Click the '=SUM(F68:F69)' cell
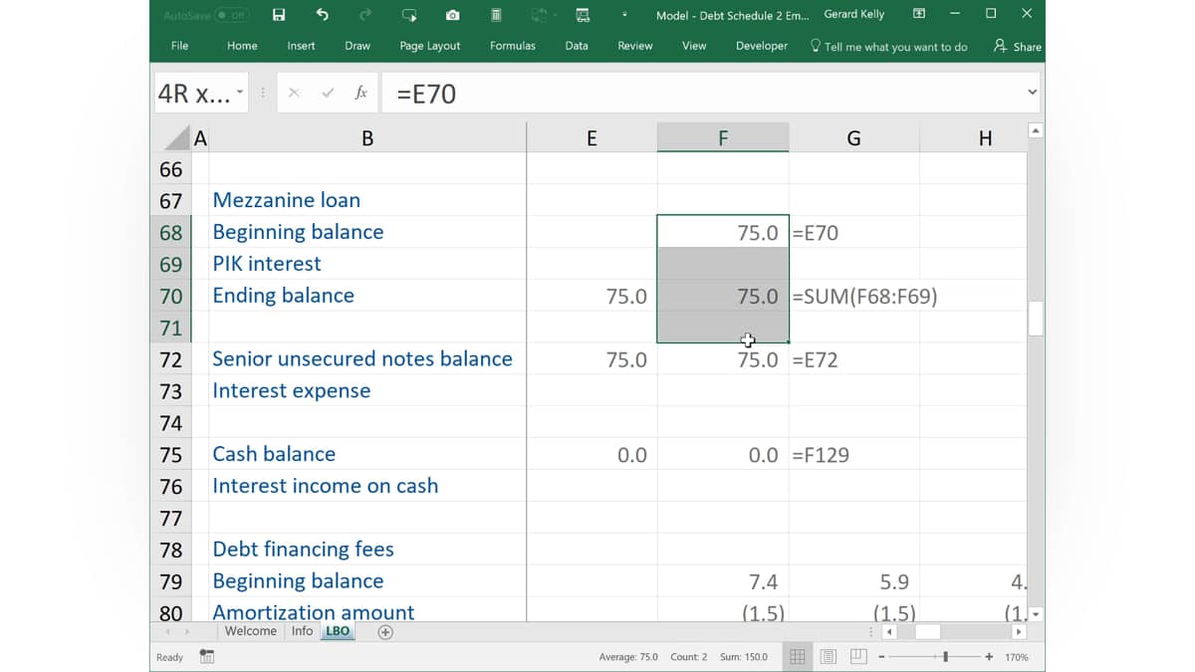1195x672 pixels. tap(864, 297)
